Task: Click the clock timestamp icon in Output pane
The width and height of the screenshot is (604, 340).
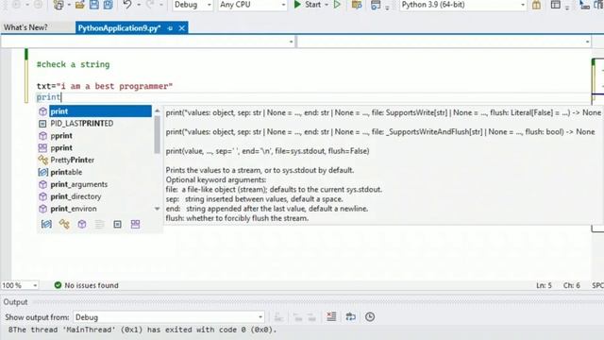Action: (x=370, y=317)
